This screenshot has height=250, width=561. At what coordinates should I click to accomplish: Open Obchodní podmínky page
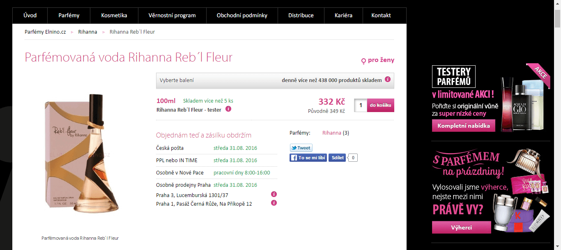(x=242, y=16)
